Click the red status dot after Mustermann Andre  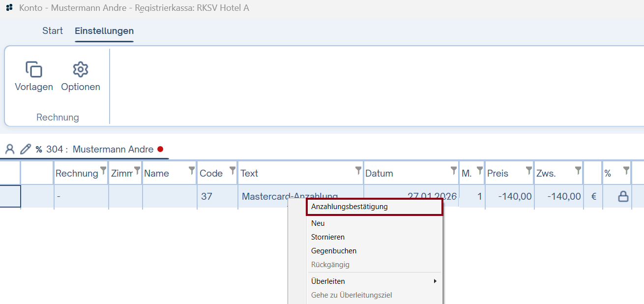click(x=160, y=150)
